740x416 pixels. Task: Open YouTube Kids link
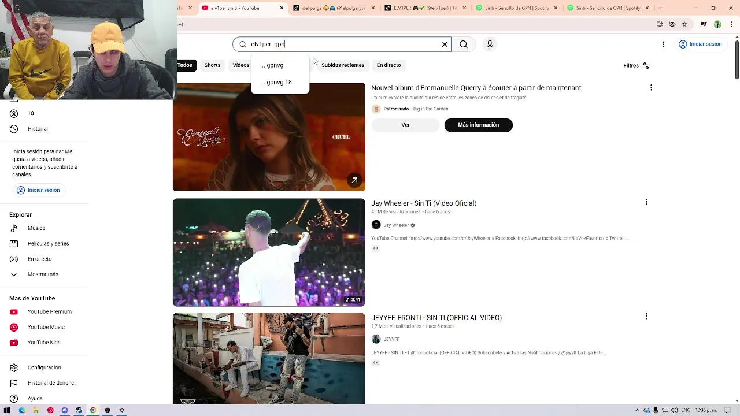(44, 343)
